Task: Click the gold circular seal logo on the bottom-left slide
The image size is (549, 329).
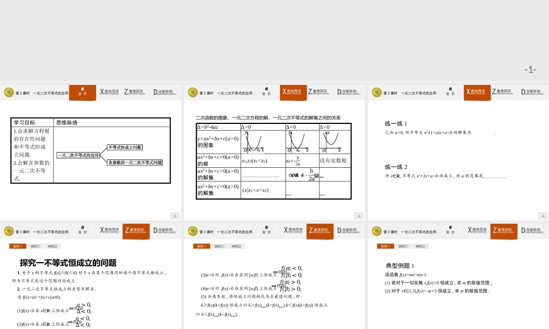Action: pyautogui.click(x=8, y=231)
